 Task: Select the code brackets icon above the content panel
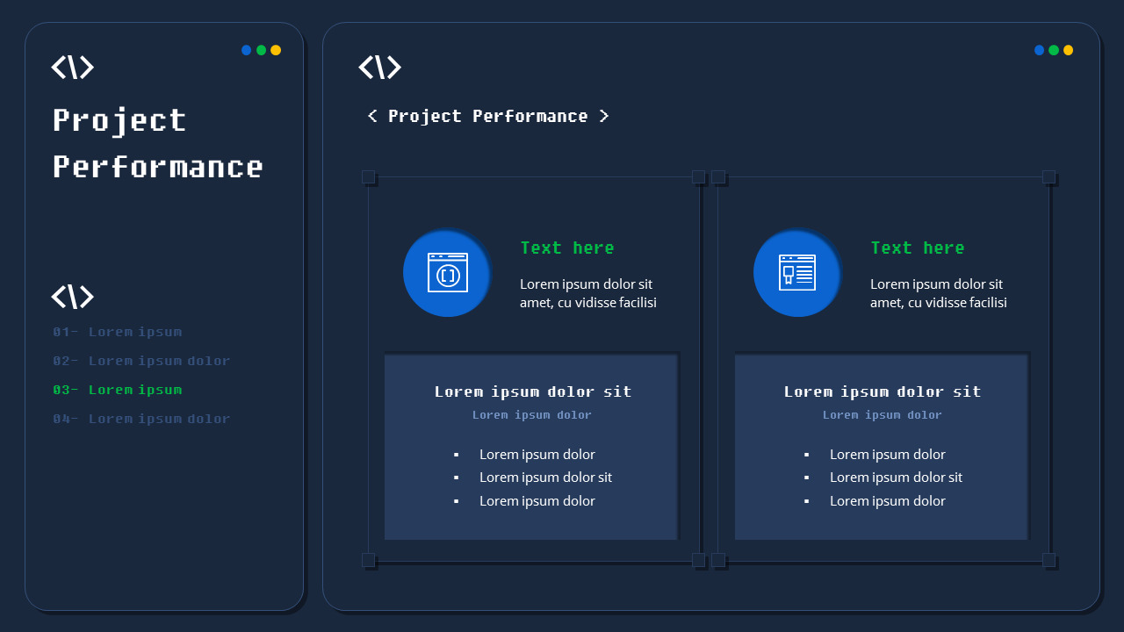[x=379, y=67]
